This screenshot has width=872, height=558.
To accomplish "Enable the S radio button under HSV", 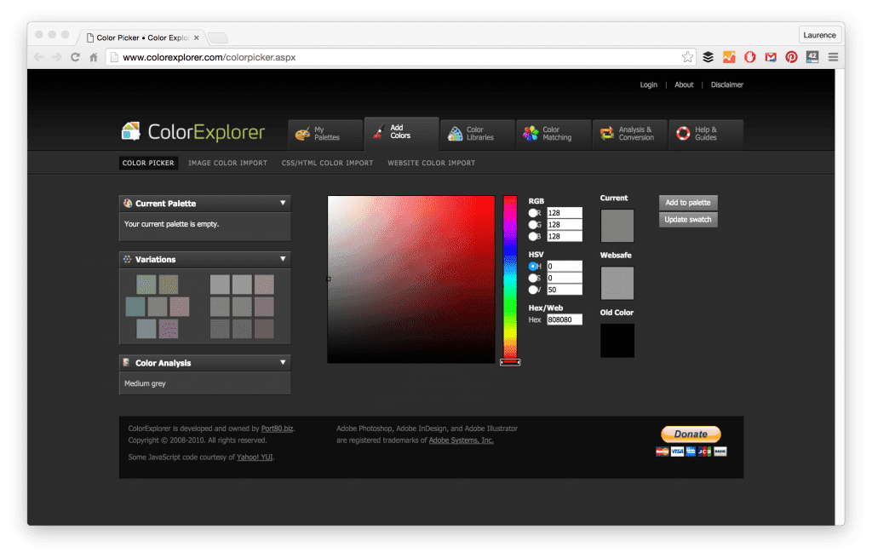I will 532,277.
